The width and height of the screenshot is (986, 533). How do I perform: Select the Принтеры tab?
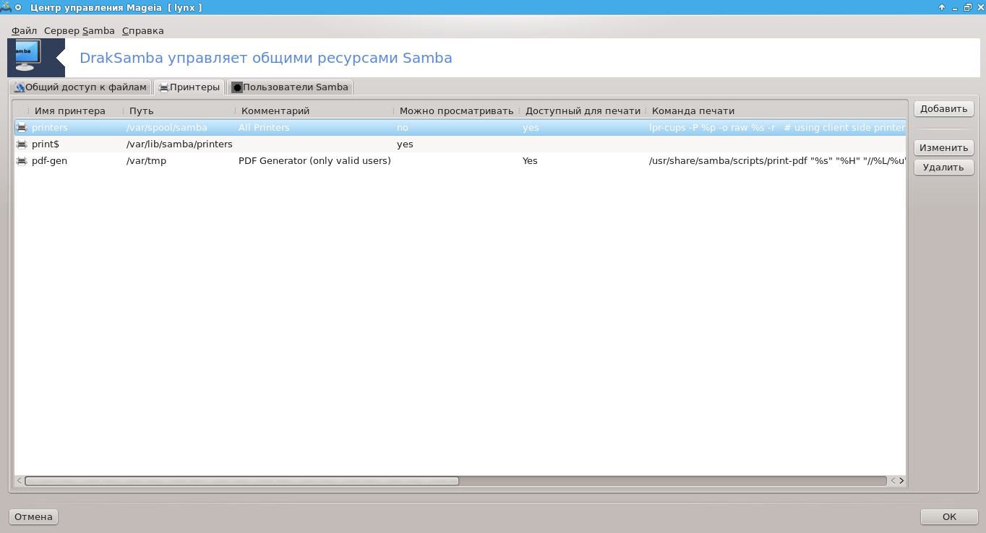point(189,87)
